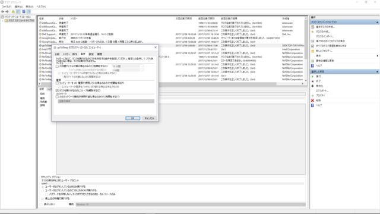Click the 終了 stop icon
380x214 pixels.
[313, 81]
